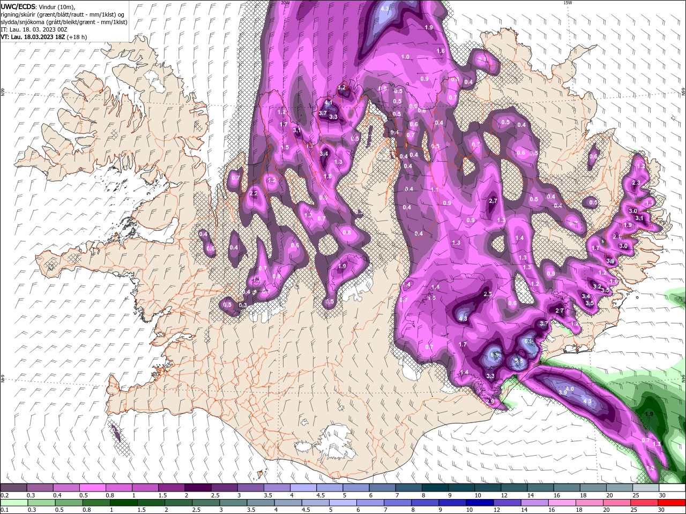Click the '2.3' value near east coast
The image size is (686, 514).
(636, 183)
